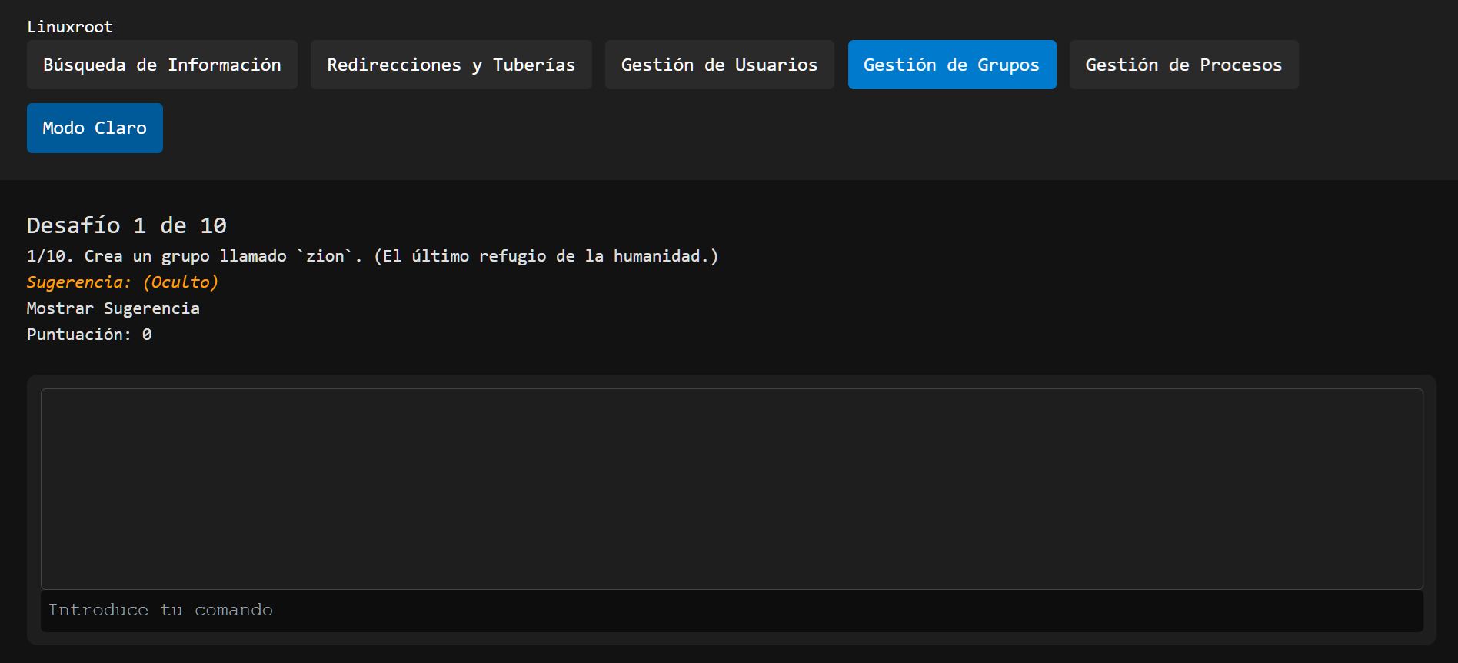Open the Búsqueda de Información section
This screenshot has height=663, width=1458.
(162, 65)
